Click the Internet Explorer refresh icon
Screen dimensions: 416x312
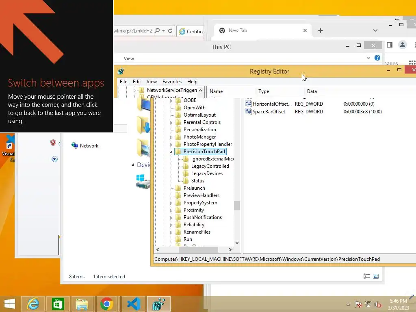pos(170,31)
